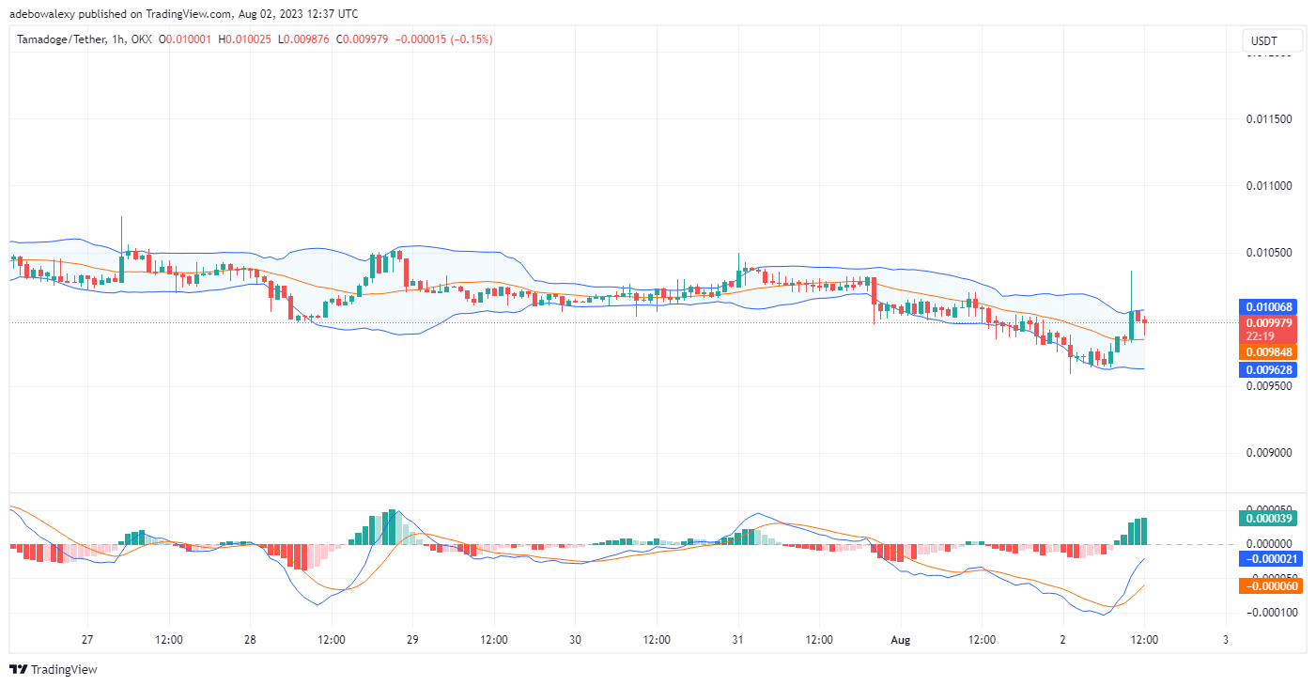The image size is (1316, 686).
Task: Click the current price label 0.009979
Action: click(1270, 322)
